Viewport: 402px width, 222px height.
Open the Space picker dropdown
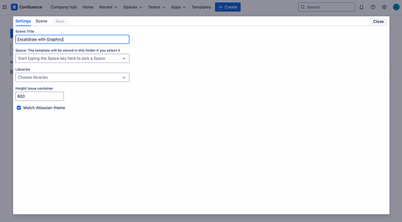coord(72,58)
